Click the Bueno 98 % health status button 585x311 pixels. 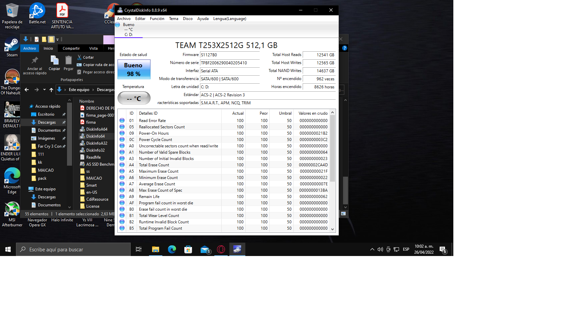pyautogui.click(x=134, y=69)
